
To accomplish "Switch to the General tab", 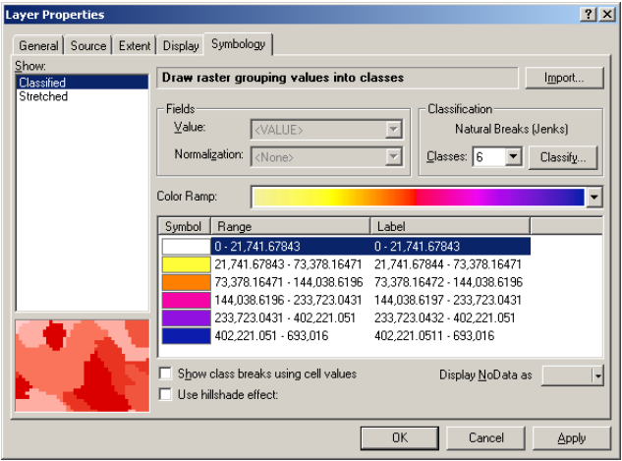I will click(39, 46).
